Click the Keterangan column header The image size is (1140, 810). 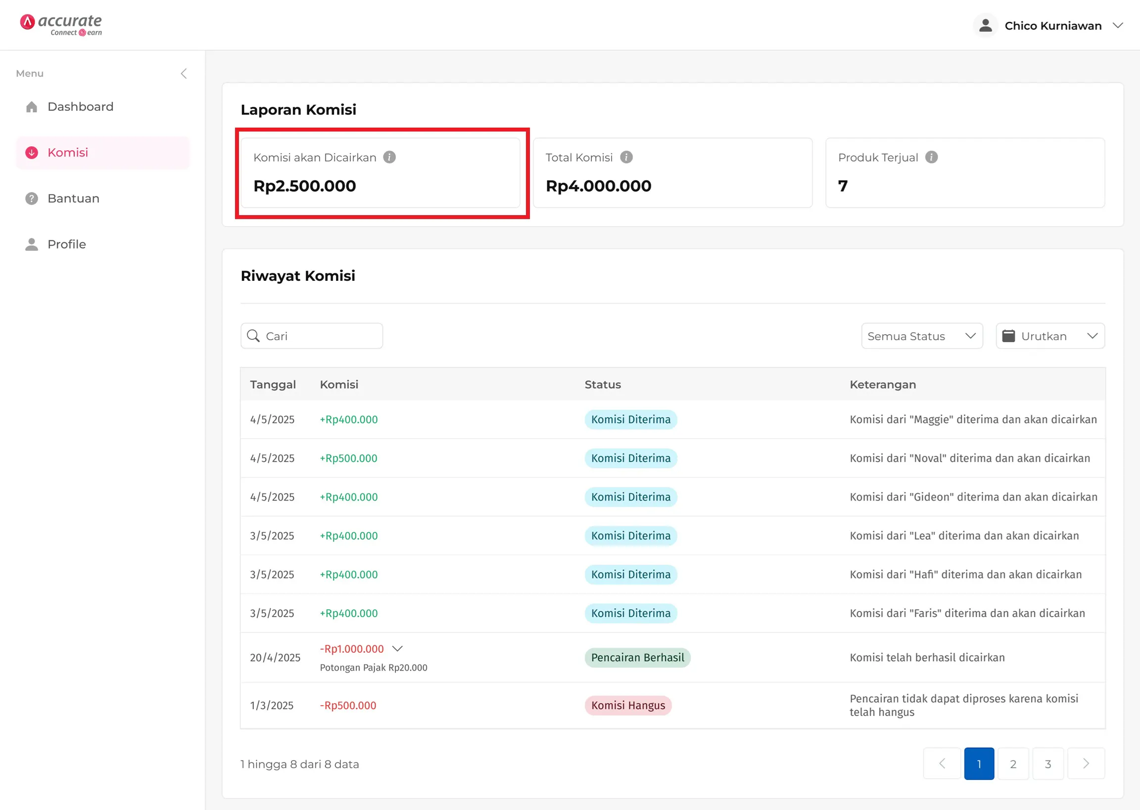point(883,385)
